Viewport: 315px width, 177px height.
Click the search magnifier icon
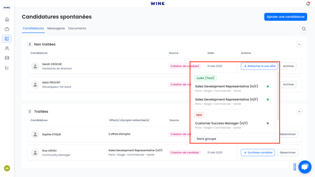[x=304, y=29]
